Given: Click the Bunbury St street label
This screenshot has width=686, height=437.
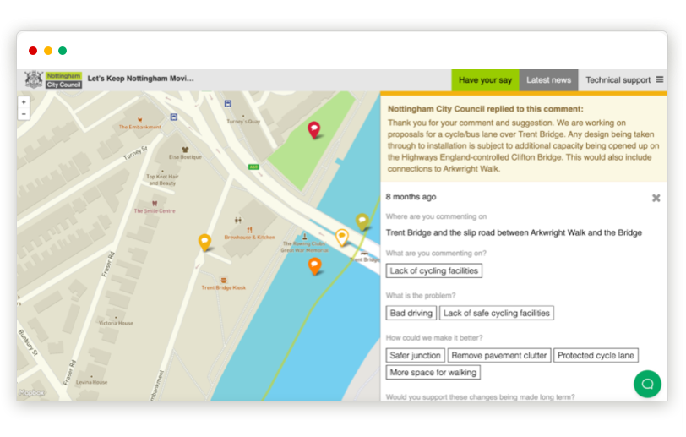Looking at the screenshot, I should [x=28, y=343].
